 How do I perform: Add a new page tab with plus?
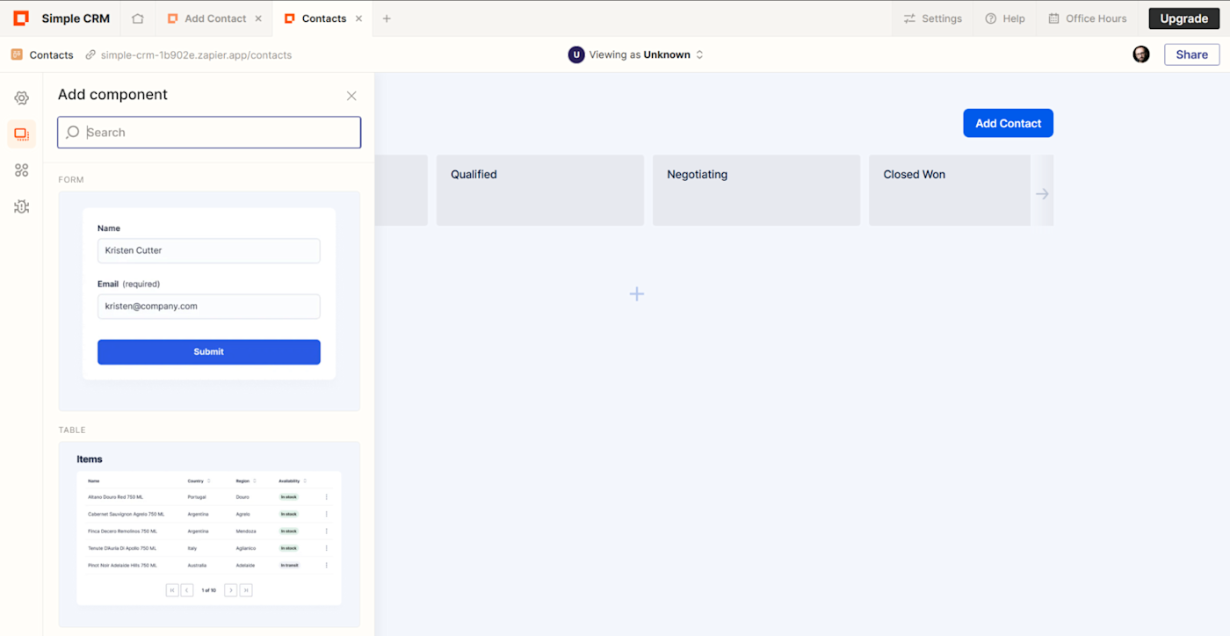[387, 18]
